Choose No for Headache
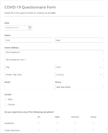The width and height of the screenshot is (108, 133). pyautogui.click(x=39, y=123)
